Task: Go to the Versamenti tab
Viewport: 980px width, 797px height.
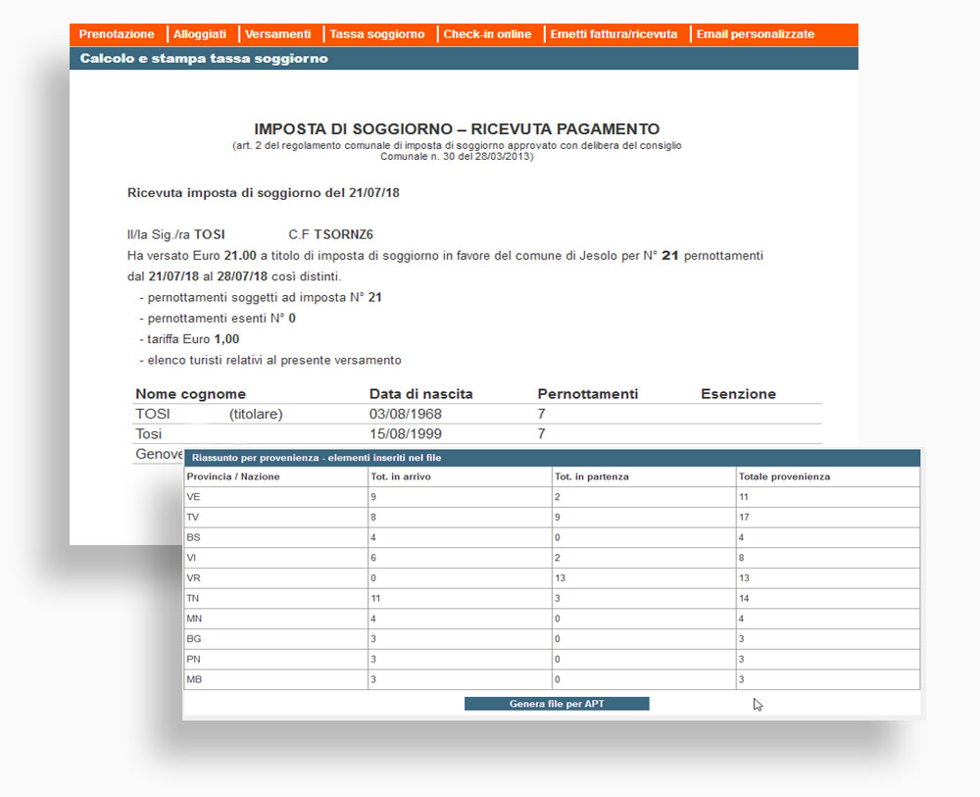Action: point(278,34)
